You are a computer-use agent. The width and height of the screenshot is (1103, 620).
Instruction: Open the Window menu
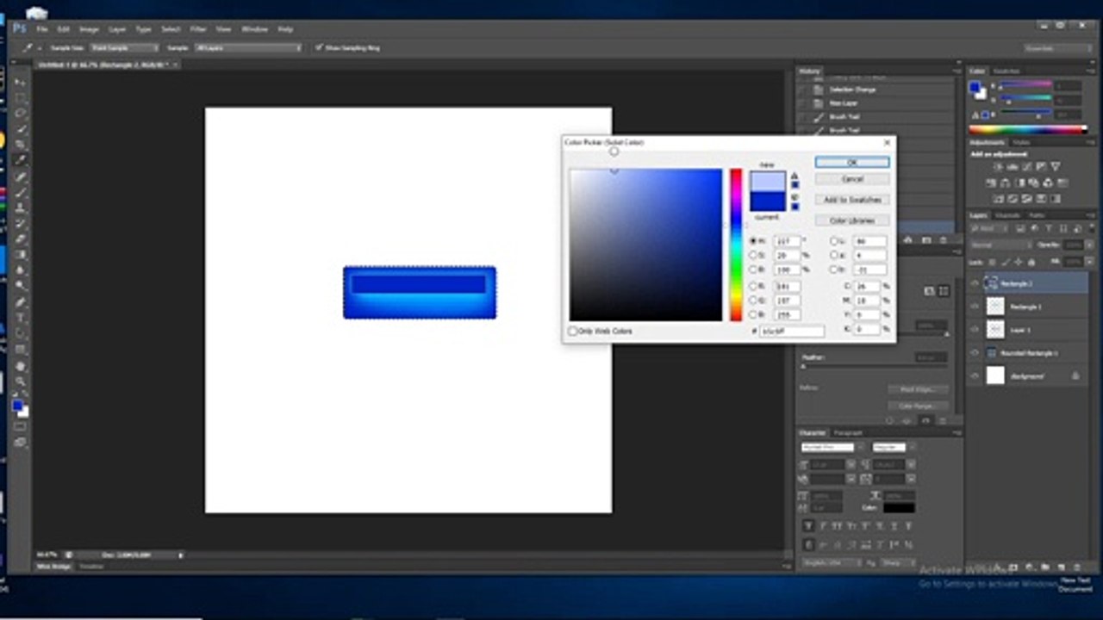click(254, 29)
